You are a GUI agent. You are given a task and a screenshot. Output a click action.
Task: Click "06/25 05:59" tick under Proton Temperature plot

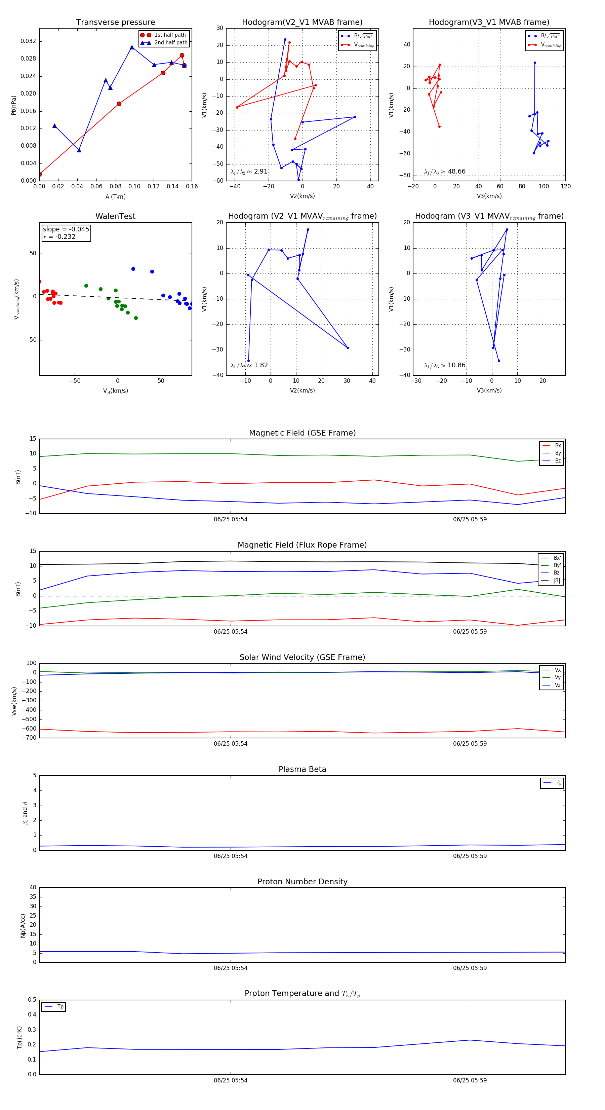click(470, 1081)
